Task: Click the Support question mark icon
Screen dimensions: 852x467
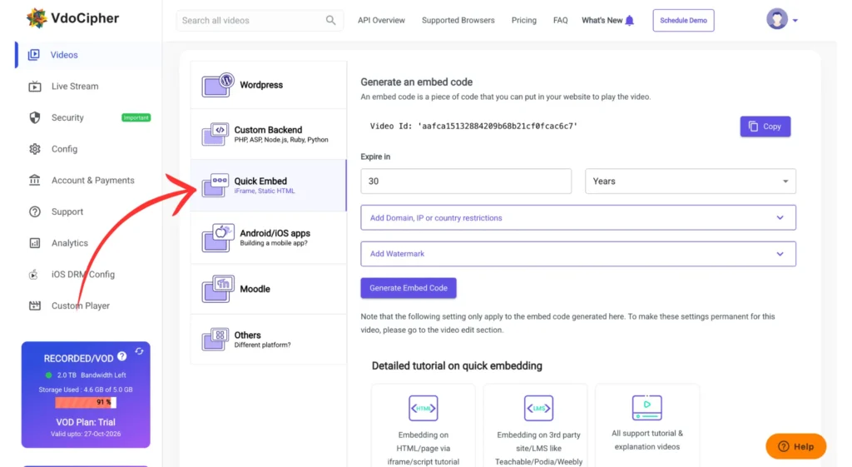Action: click(35, 211)
